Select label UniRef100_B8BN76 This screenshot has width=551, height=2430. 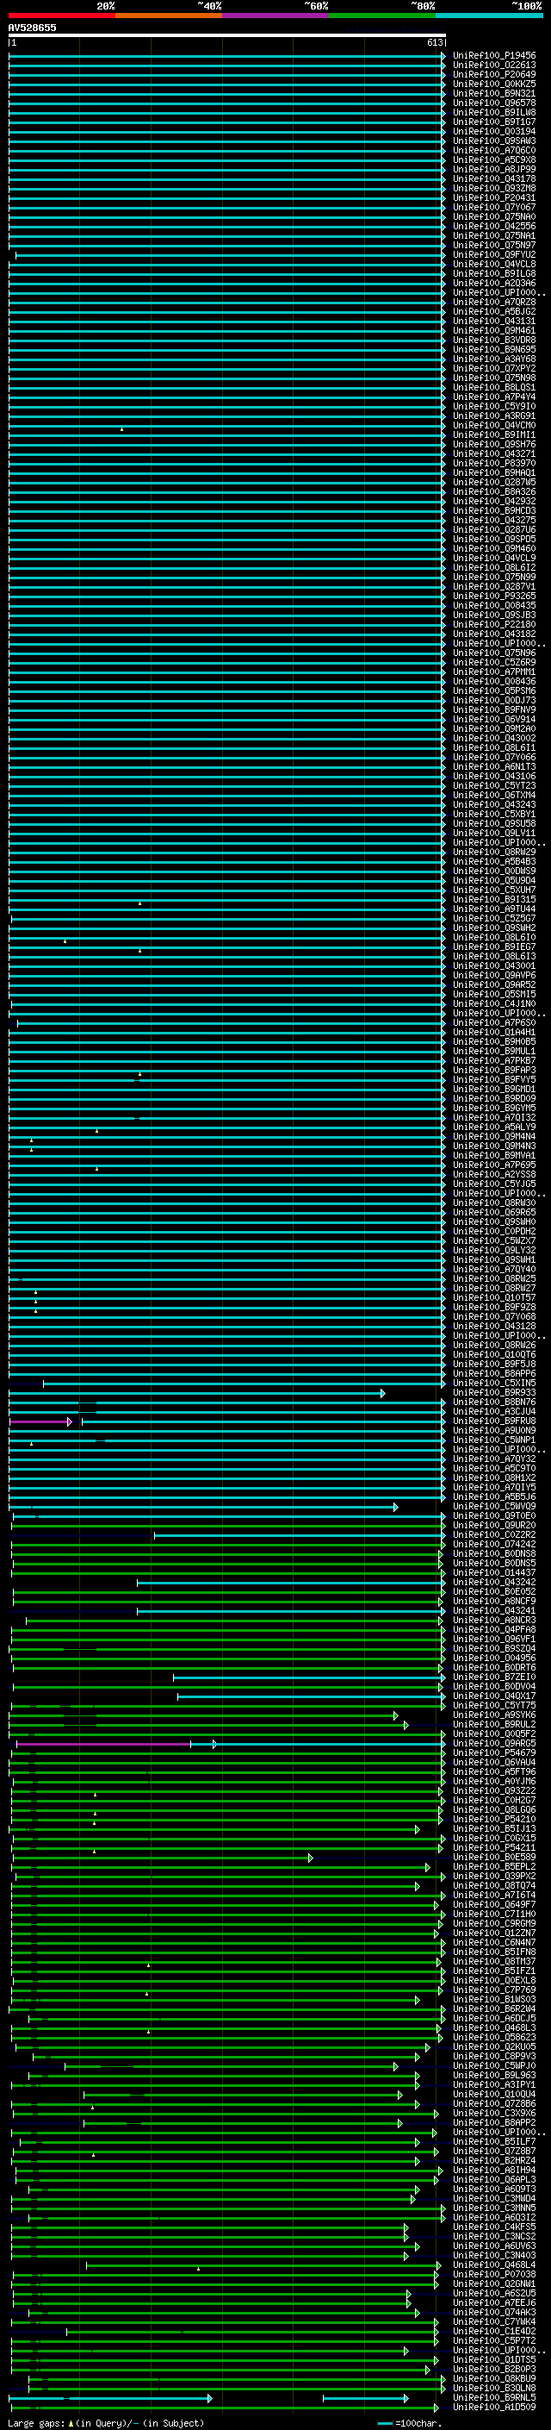pos(493,1402)
